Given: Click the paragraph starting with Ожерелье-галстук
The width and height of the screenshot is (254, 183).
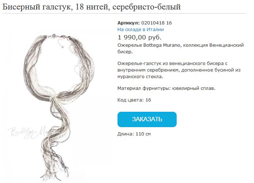Looking at the screenshot, I should click(179, 70).
